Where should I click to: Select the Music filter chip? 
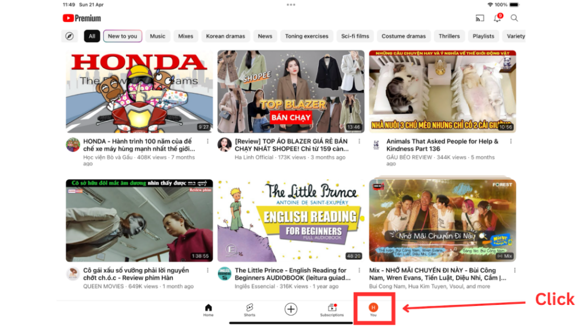(157, 36)
